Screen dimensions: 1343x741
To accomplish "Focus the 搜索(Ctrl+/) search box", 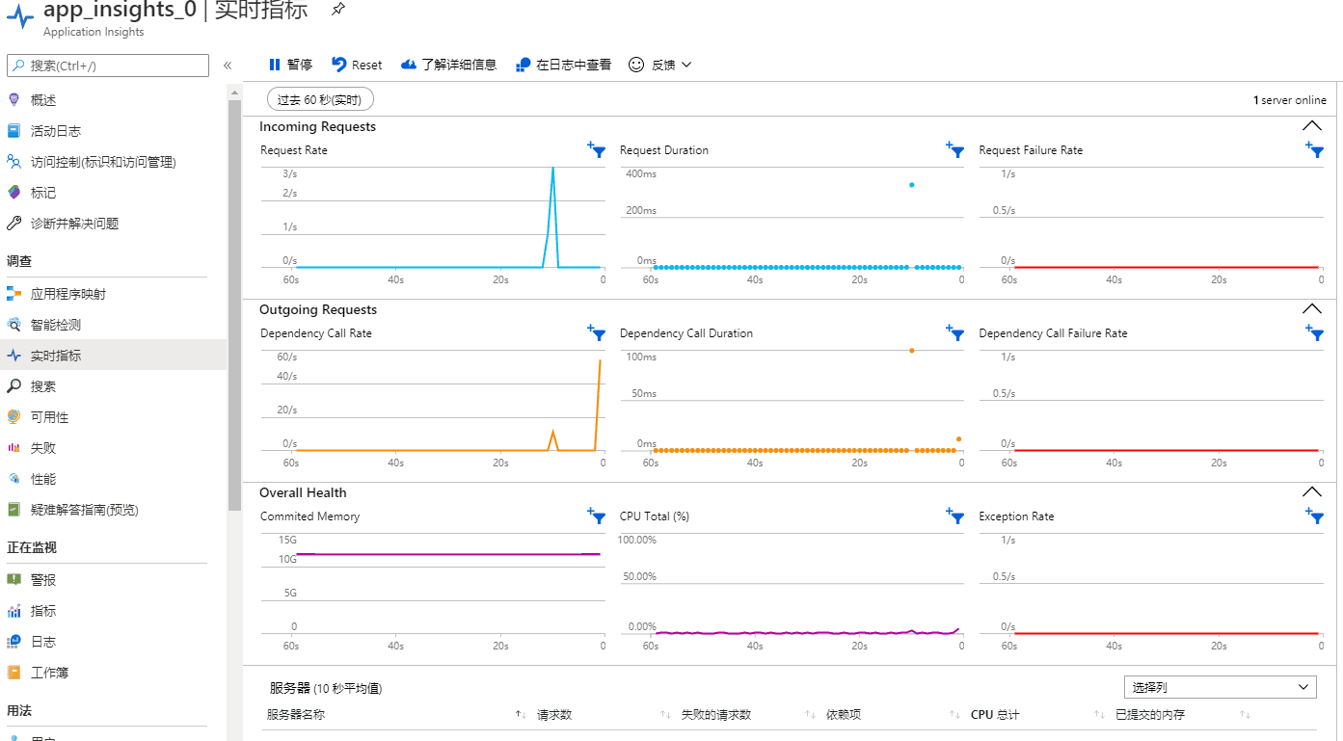I will click(x=108, y=66).
